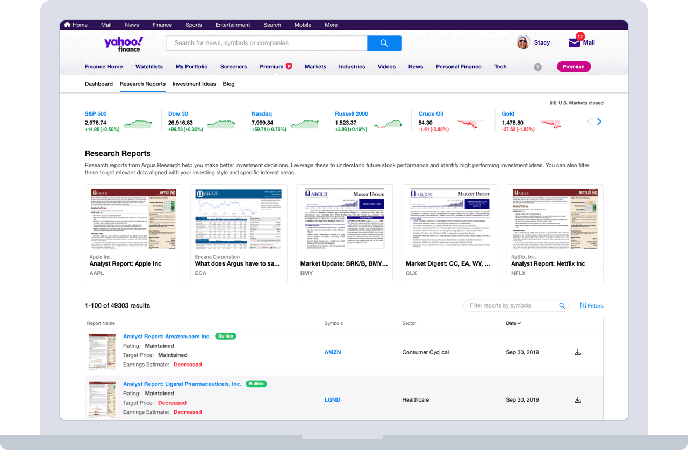Click the main search input field
The image size is (688, 450).
click(267, 43)
